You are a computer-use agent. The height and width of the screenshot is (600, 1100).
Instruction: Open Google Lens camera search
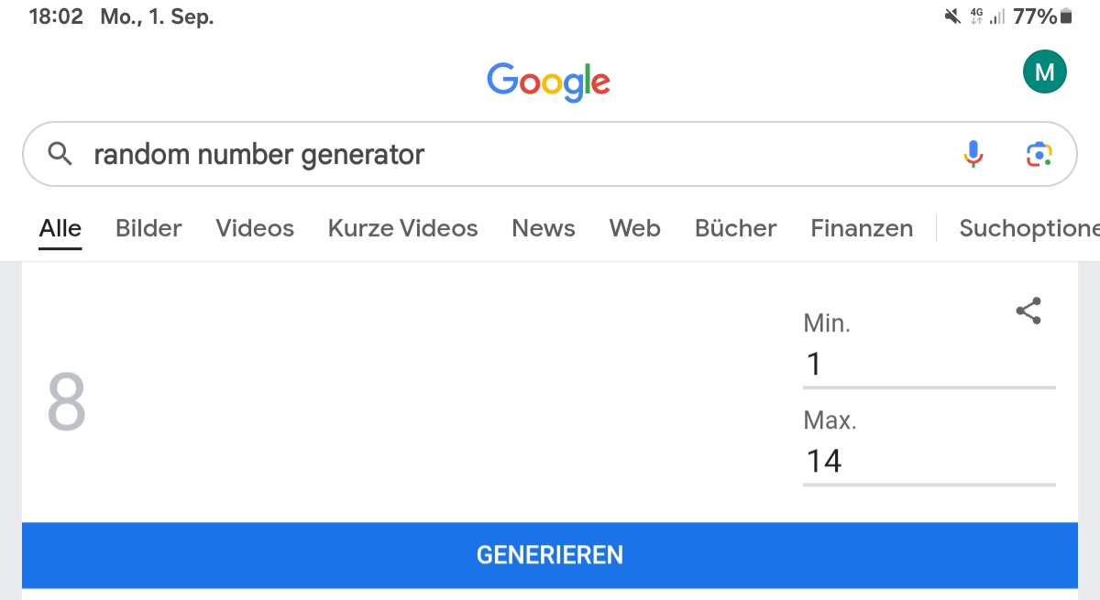click(x=1039, y=154)
